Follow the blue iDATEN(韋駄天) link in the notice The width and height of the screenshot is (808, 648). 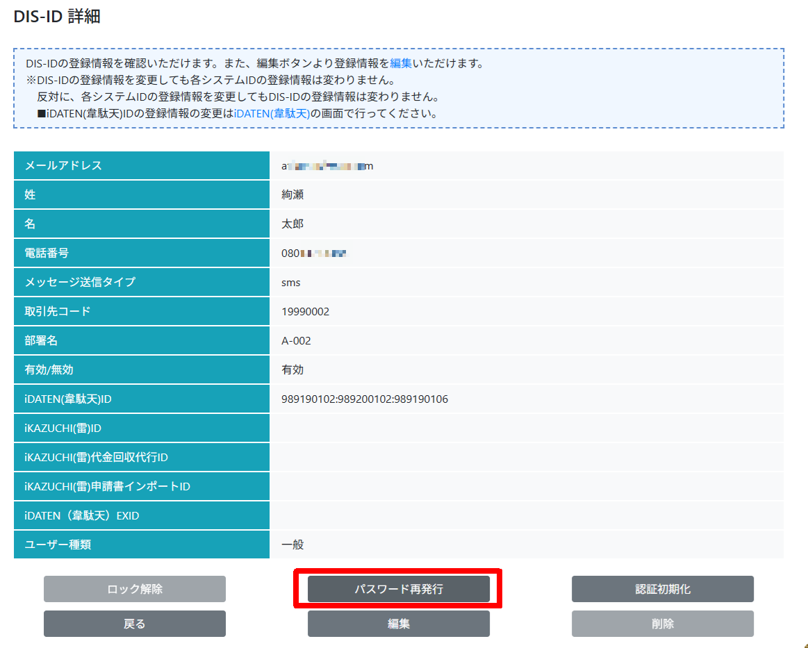pyautogui.click(x=272, y=114)
